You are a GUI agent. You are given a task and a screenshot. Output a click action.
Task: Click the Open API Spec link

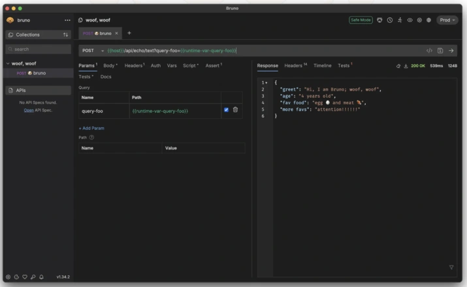coord(29,110)
